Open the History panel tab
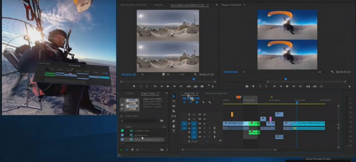Screen dimensions: 356x162 point(129,93)
